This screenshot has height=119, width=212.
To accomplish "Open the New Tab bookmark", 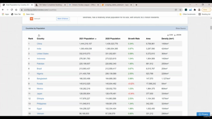I will pos(16,14).
